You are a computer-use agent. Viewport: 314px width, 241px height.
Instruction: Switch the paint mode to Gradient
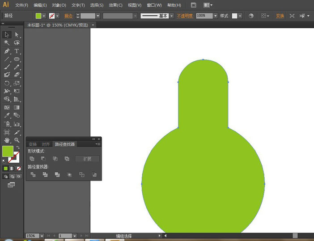(12, 169)
